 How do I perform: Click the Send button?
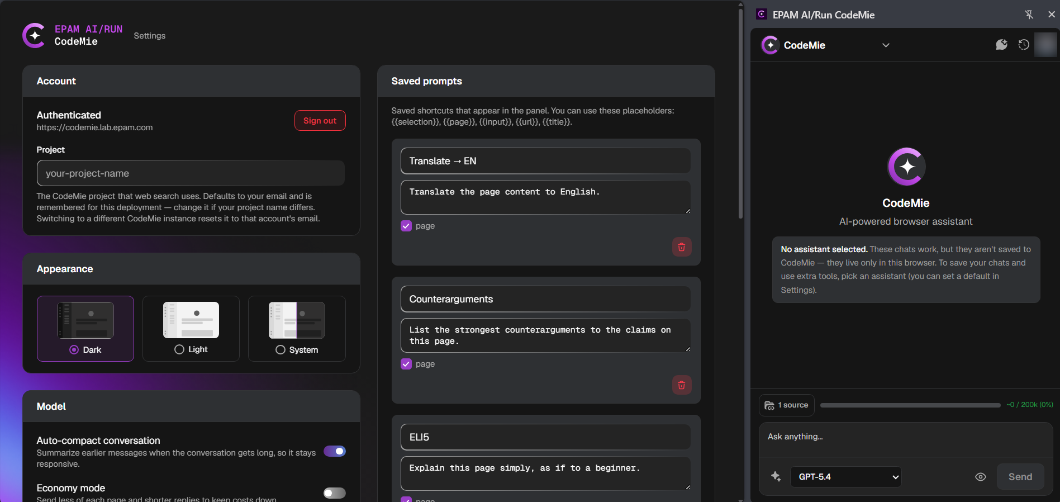(1020, 477)
